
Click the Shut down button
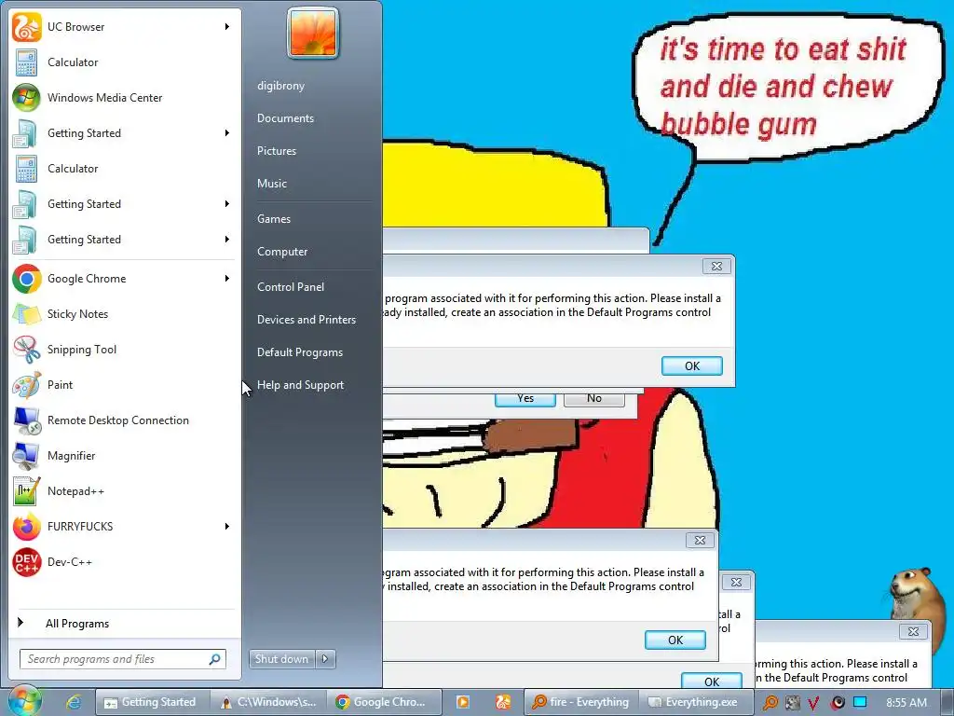282,659
